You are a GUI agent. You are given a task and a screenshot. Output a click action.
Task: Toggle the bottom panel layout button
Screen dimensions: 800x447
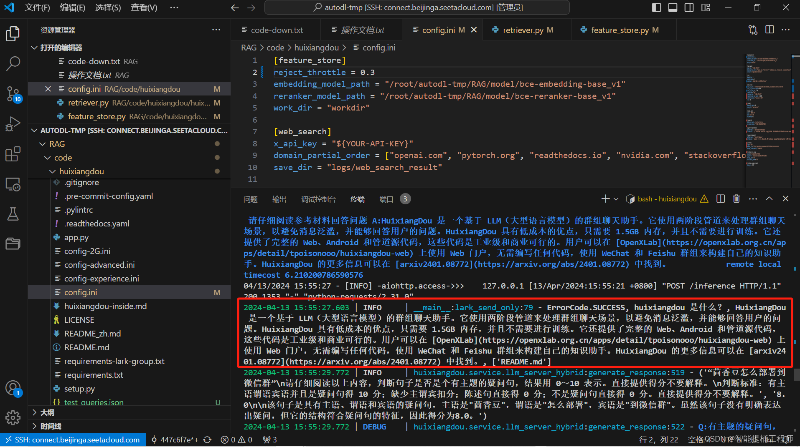tap(673, 8)
